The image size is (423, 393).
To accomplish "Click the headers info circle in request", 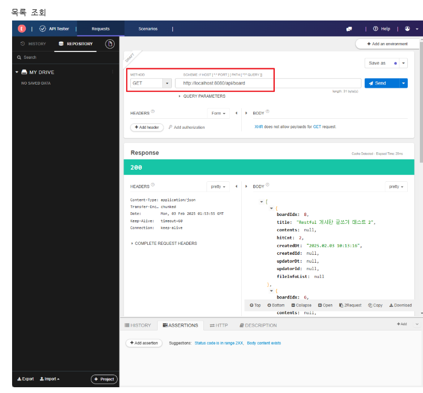I will click(153, 111).
